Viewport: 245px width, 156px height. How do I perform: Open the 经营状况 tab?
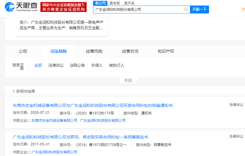click(130, 51)
